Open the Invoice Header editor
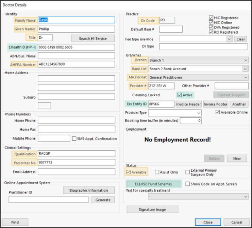Viewport: 252px width, 228px height. [189, 104]
